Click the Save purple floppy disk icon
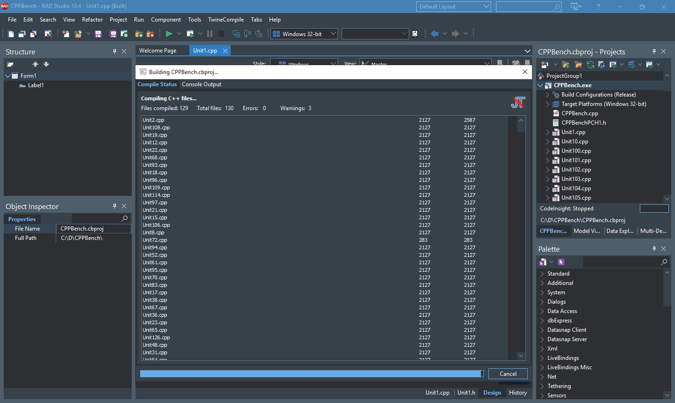 (98, 34)
